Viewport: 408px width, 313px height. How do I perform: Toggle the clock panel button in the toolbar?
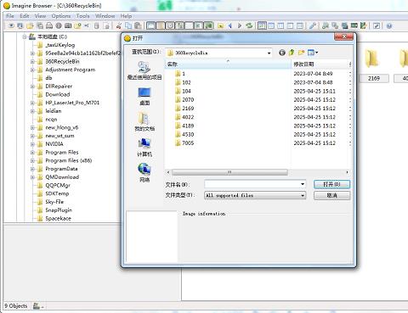pos(170,26)
